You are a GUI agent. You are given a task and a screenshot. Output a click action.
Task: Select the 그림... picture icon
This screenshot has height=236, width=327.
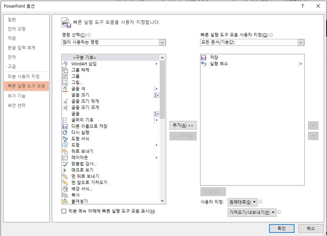point(65,82)
